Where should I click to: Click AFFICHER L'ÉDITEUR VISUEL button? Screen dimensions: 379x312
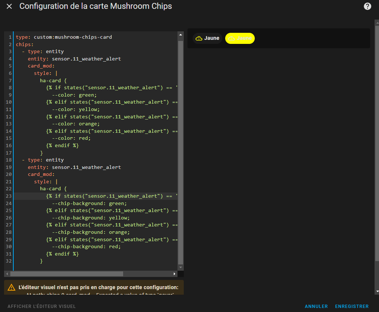(41, 306)
